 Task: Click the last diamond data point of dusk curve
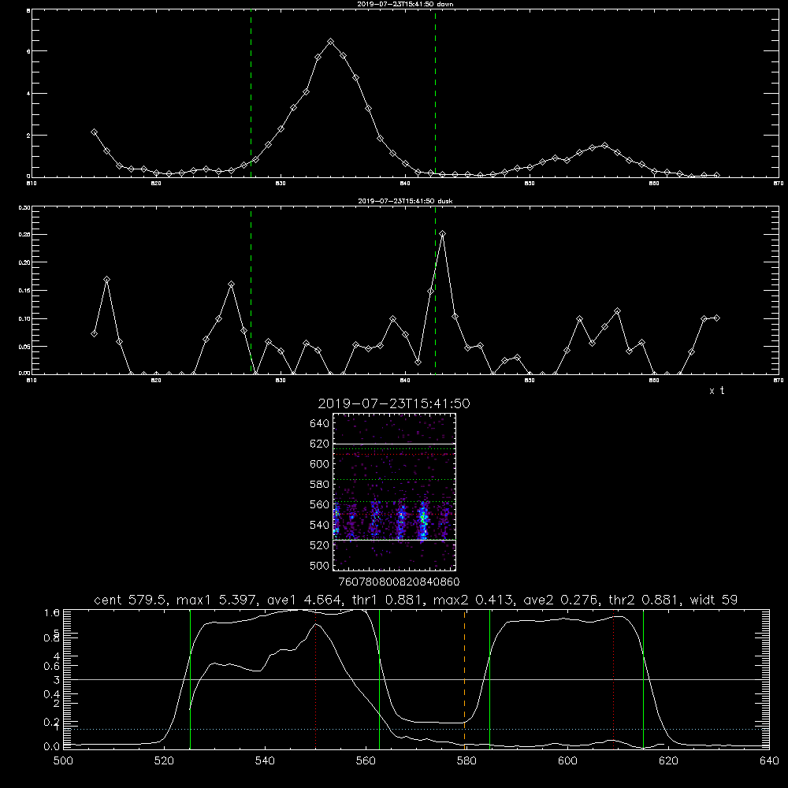point(716,318)
